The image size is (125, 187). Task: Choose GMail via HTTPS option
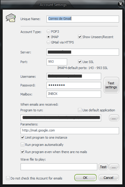[48, 42]
